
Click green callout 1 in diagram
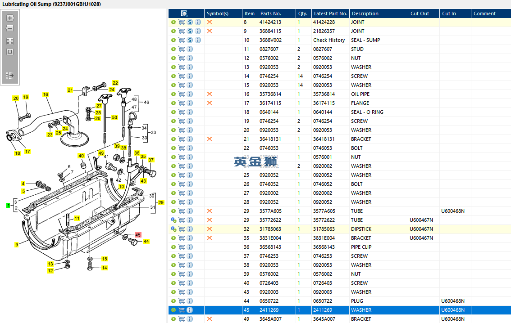pos(8,206)
